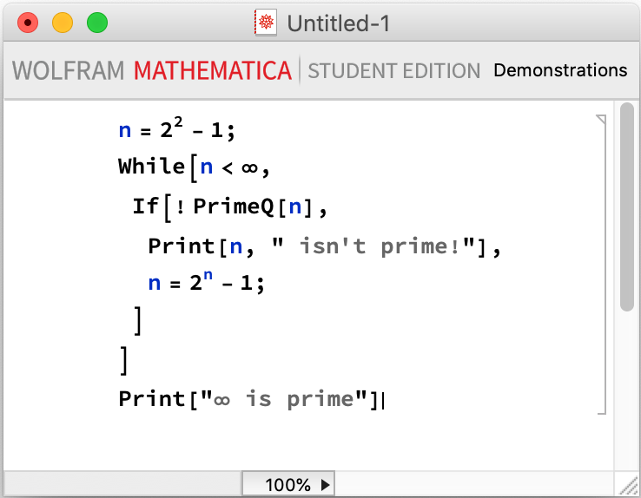Click the yellow minimize window button

coord(63,23)
